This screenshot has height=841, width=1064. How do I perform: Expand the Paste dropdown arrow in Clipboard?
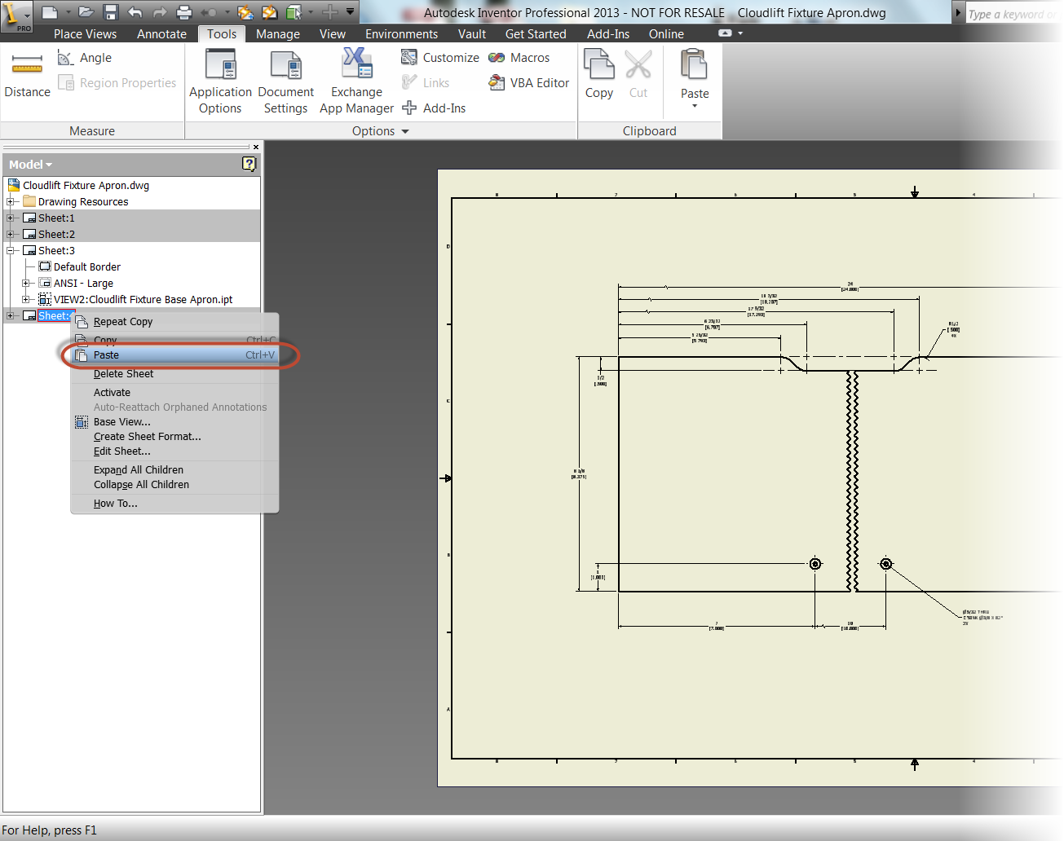[695, 106]
